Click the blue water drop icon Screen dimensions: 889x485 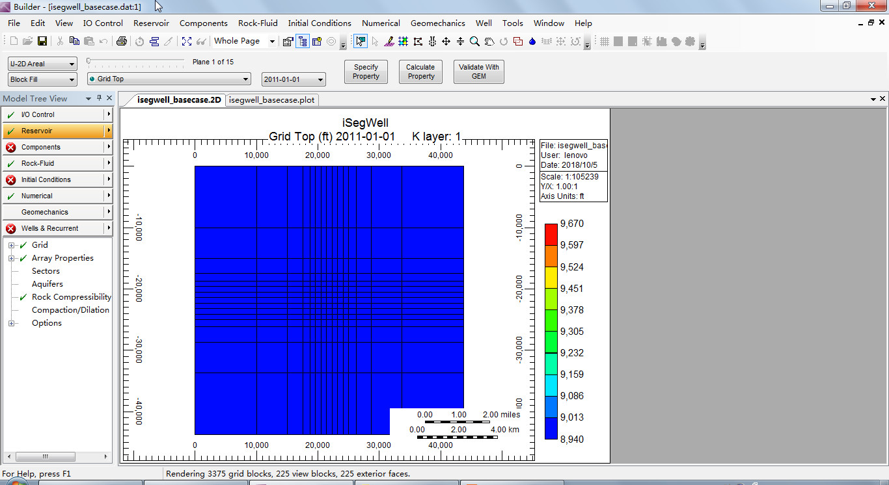pos(532,42)
